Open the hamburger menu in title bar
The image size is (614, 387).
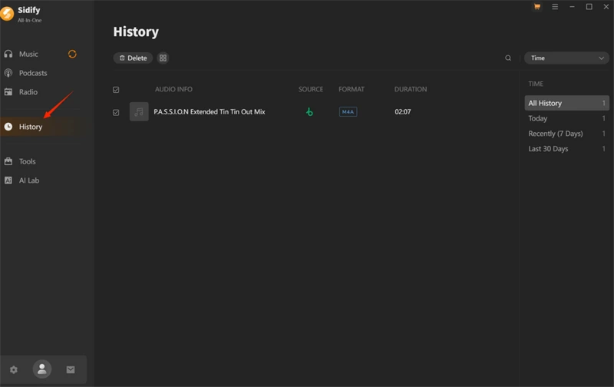click(555, 7)
